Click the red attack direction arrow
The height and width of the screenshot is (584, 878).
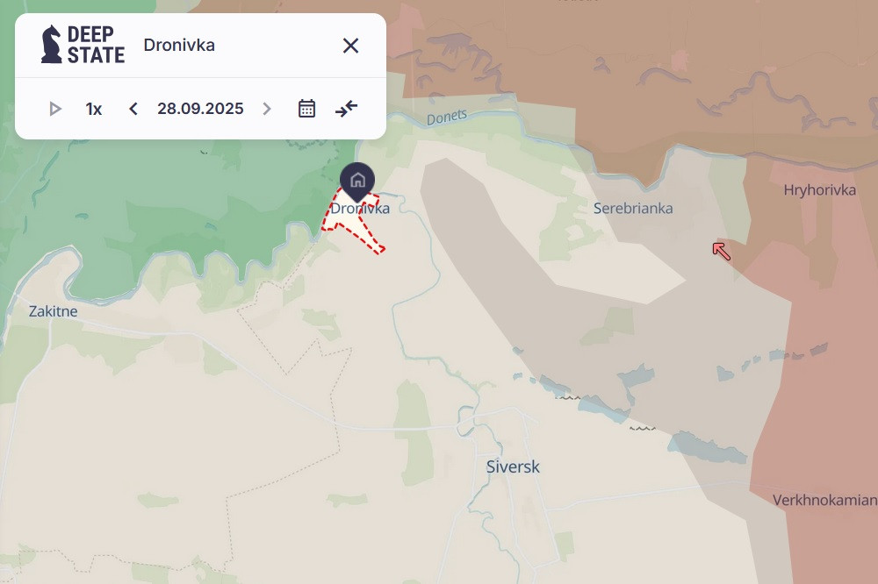point(721,251)
